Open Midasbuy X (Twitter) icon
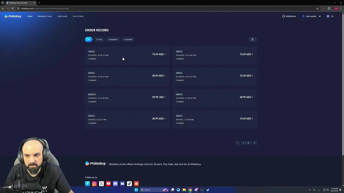This screenshot has height=193, width=344. tap(101, 184)
